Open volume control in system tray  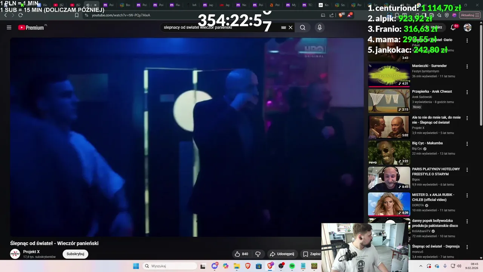[459, 266]
